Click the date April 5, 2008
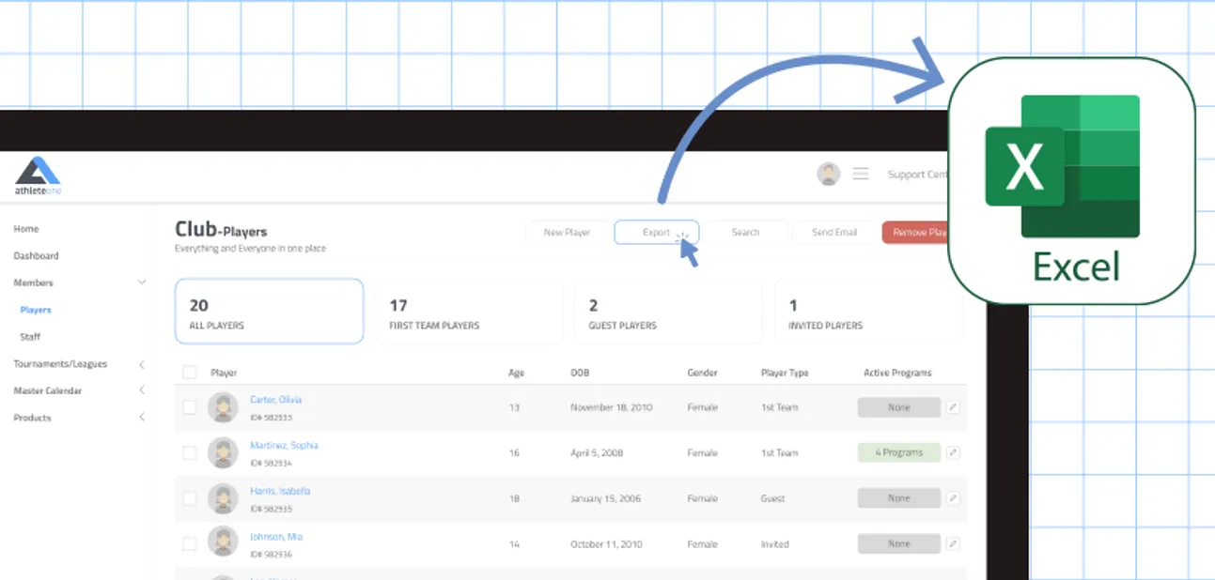 coord(597,452)
